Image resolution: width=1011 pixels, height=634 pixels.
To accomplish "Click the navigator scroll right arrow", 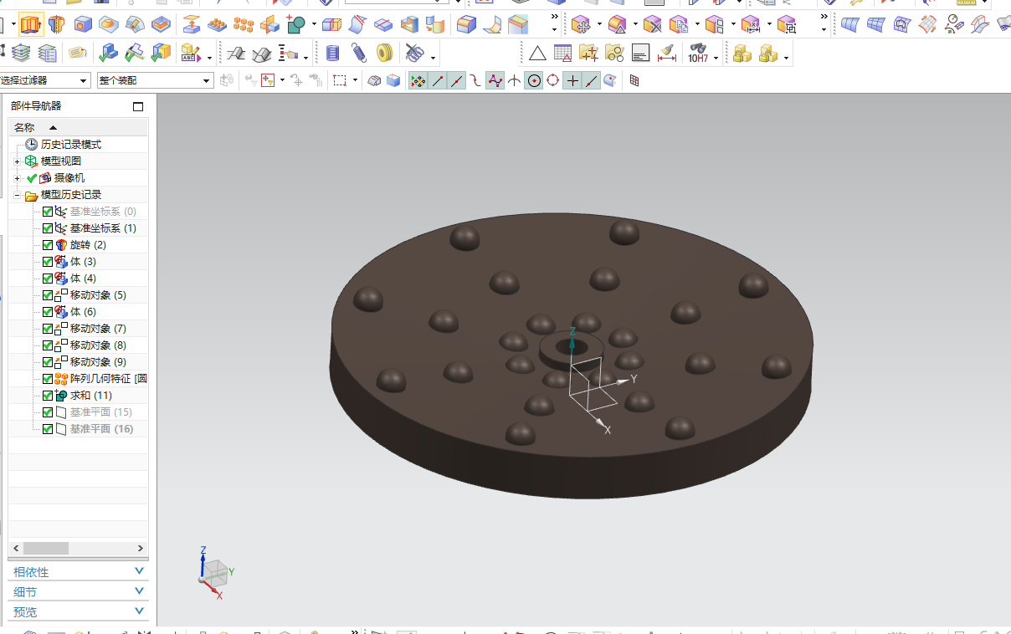I will [x=141, y=548].
